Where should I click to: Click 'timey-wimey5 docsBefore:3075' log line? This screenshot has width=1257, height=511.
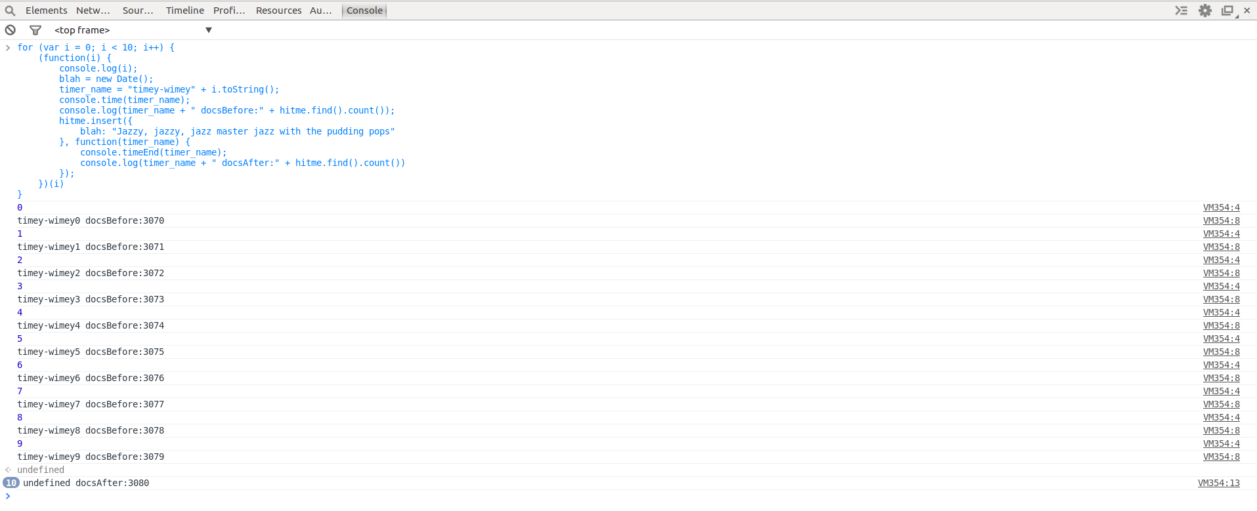point(91,352)
